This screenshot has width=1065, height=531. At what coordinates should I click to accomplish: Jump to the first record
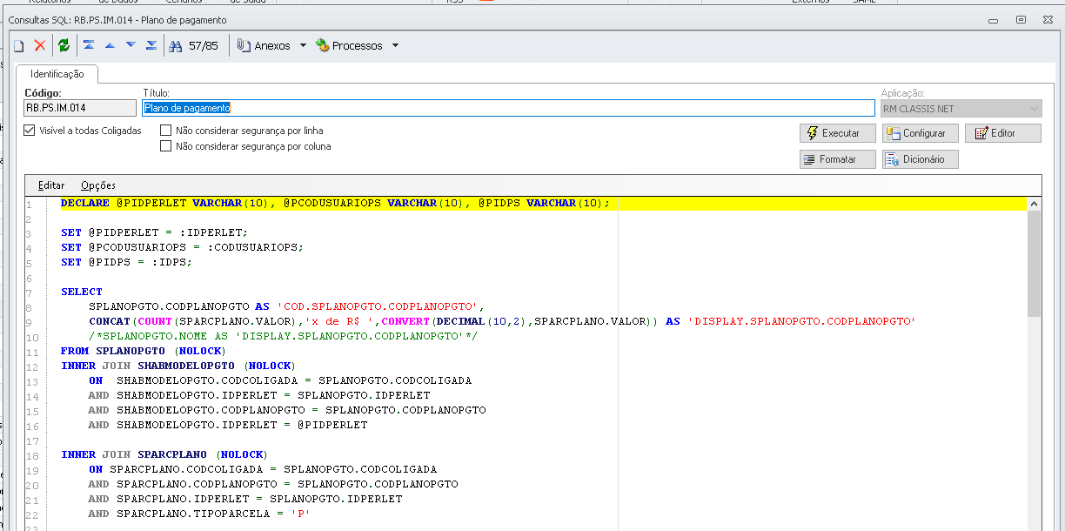tap(89, 45)
